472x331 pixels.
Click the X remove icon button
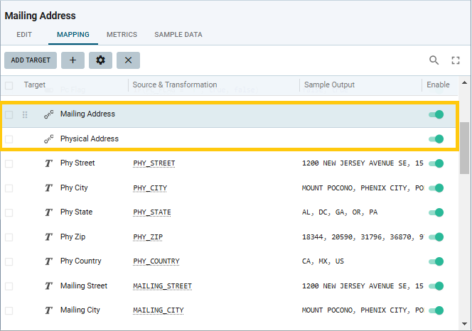tap(128, 60)
